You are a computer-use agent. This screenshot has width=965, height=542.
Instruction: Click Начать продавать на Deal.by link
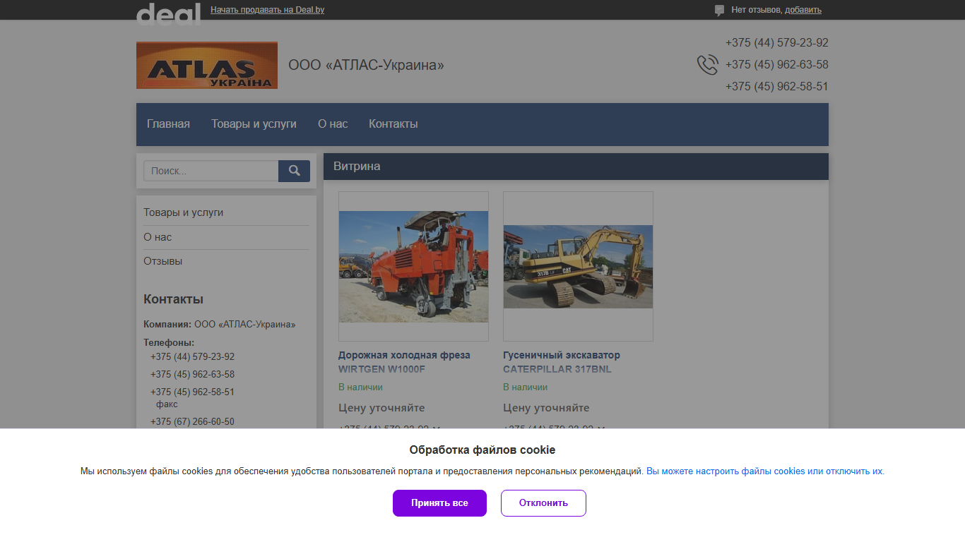[x=268, y=10]
